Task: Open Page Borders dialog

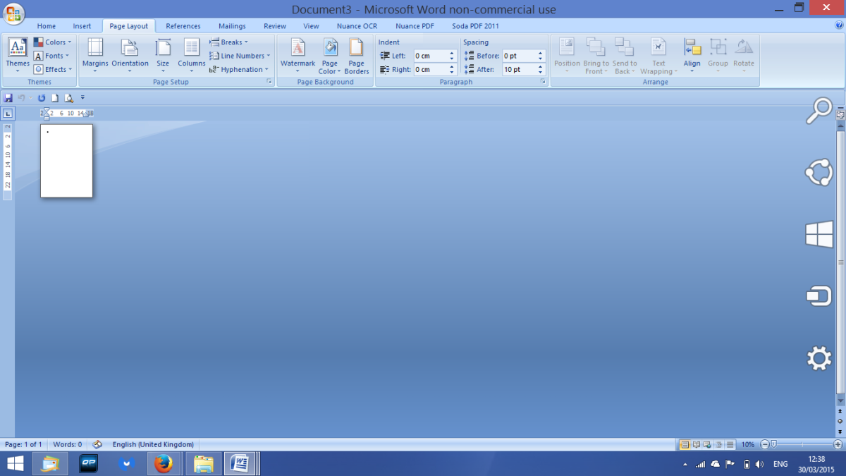Action: (357, 56)
